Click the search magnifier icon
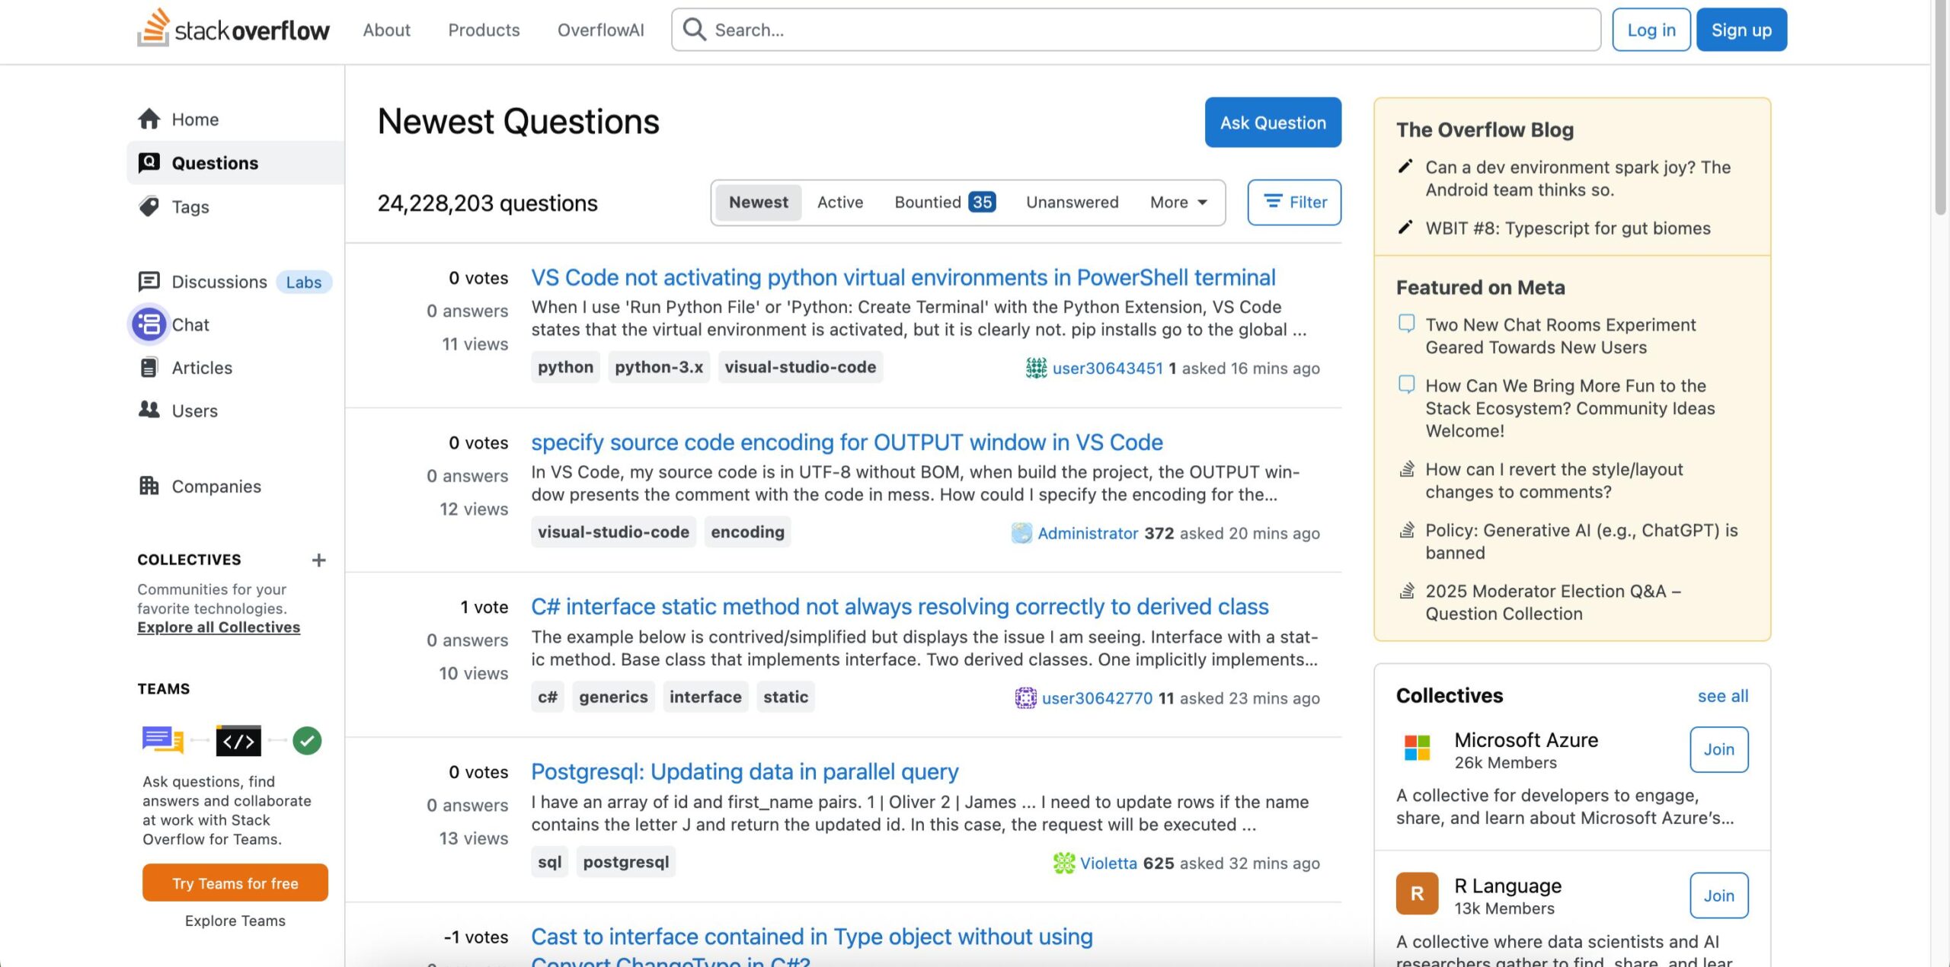 [694, 30]
